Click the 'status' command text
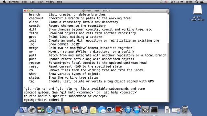Screen dimensions: 207x116 tap(35, 78)
